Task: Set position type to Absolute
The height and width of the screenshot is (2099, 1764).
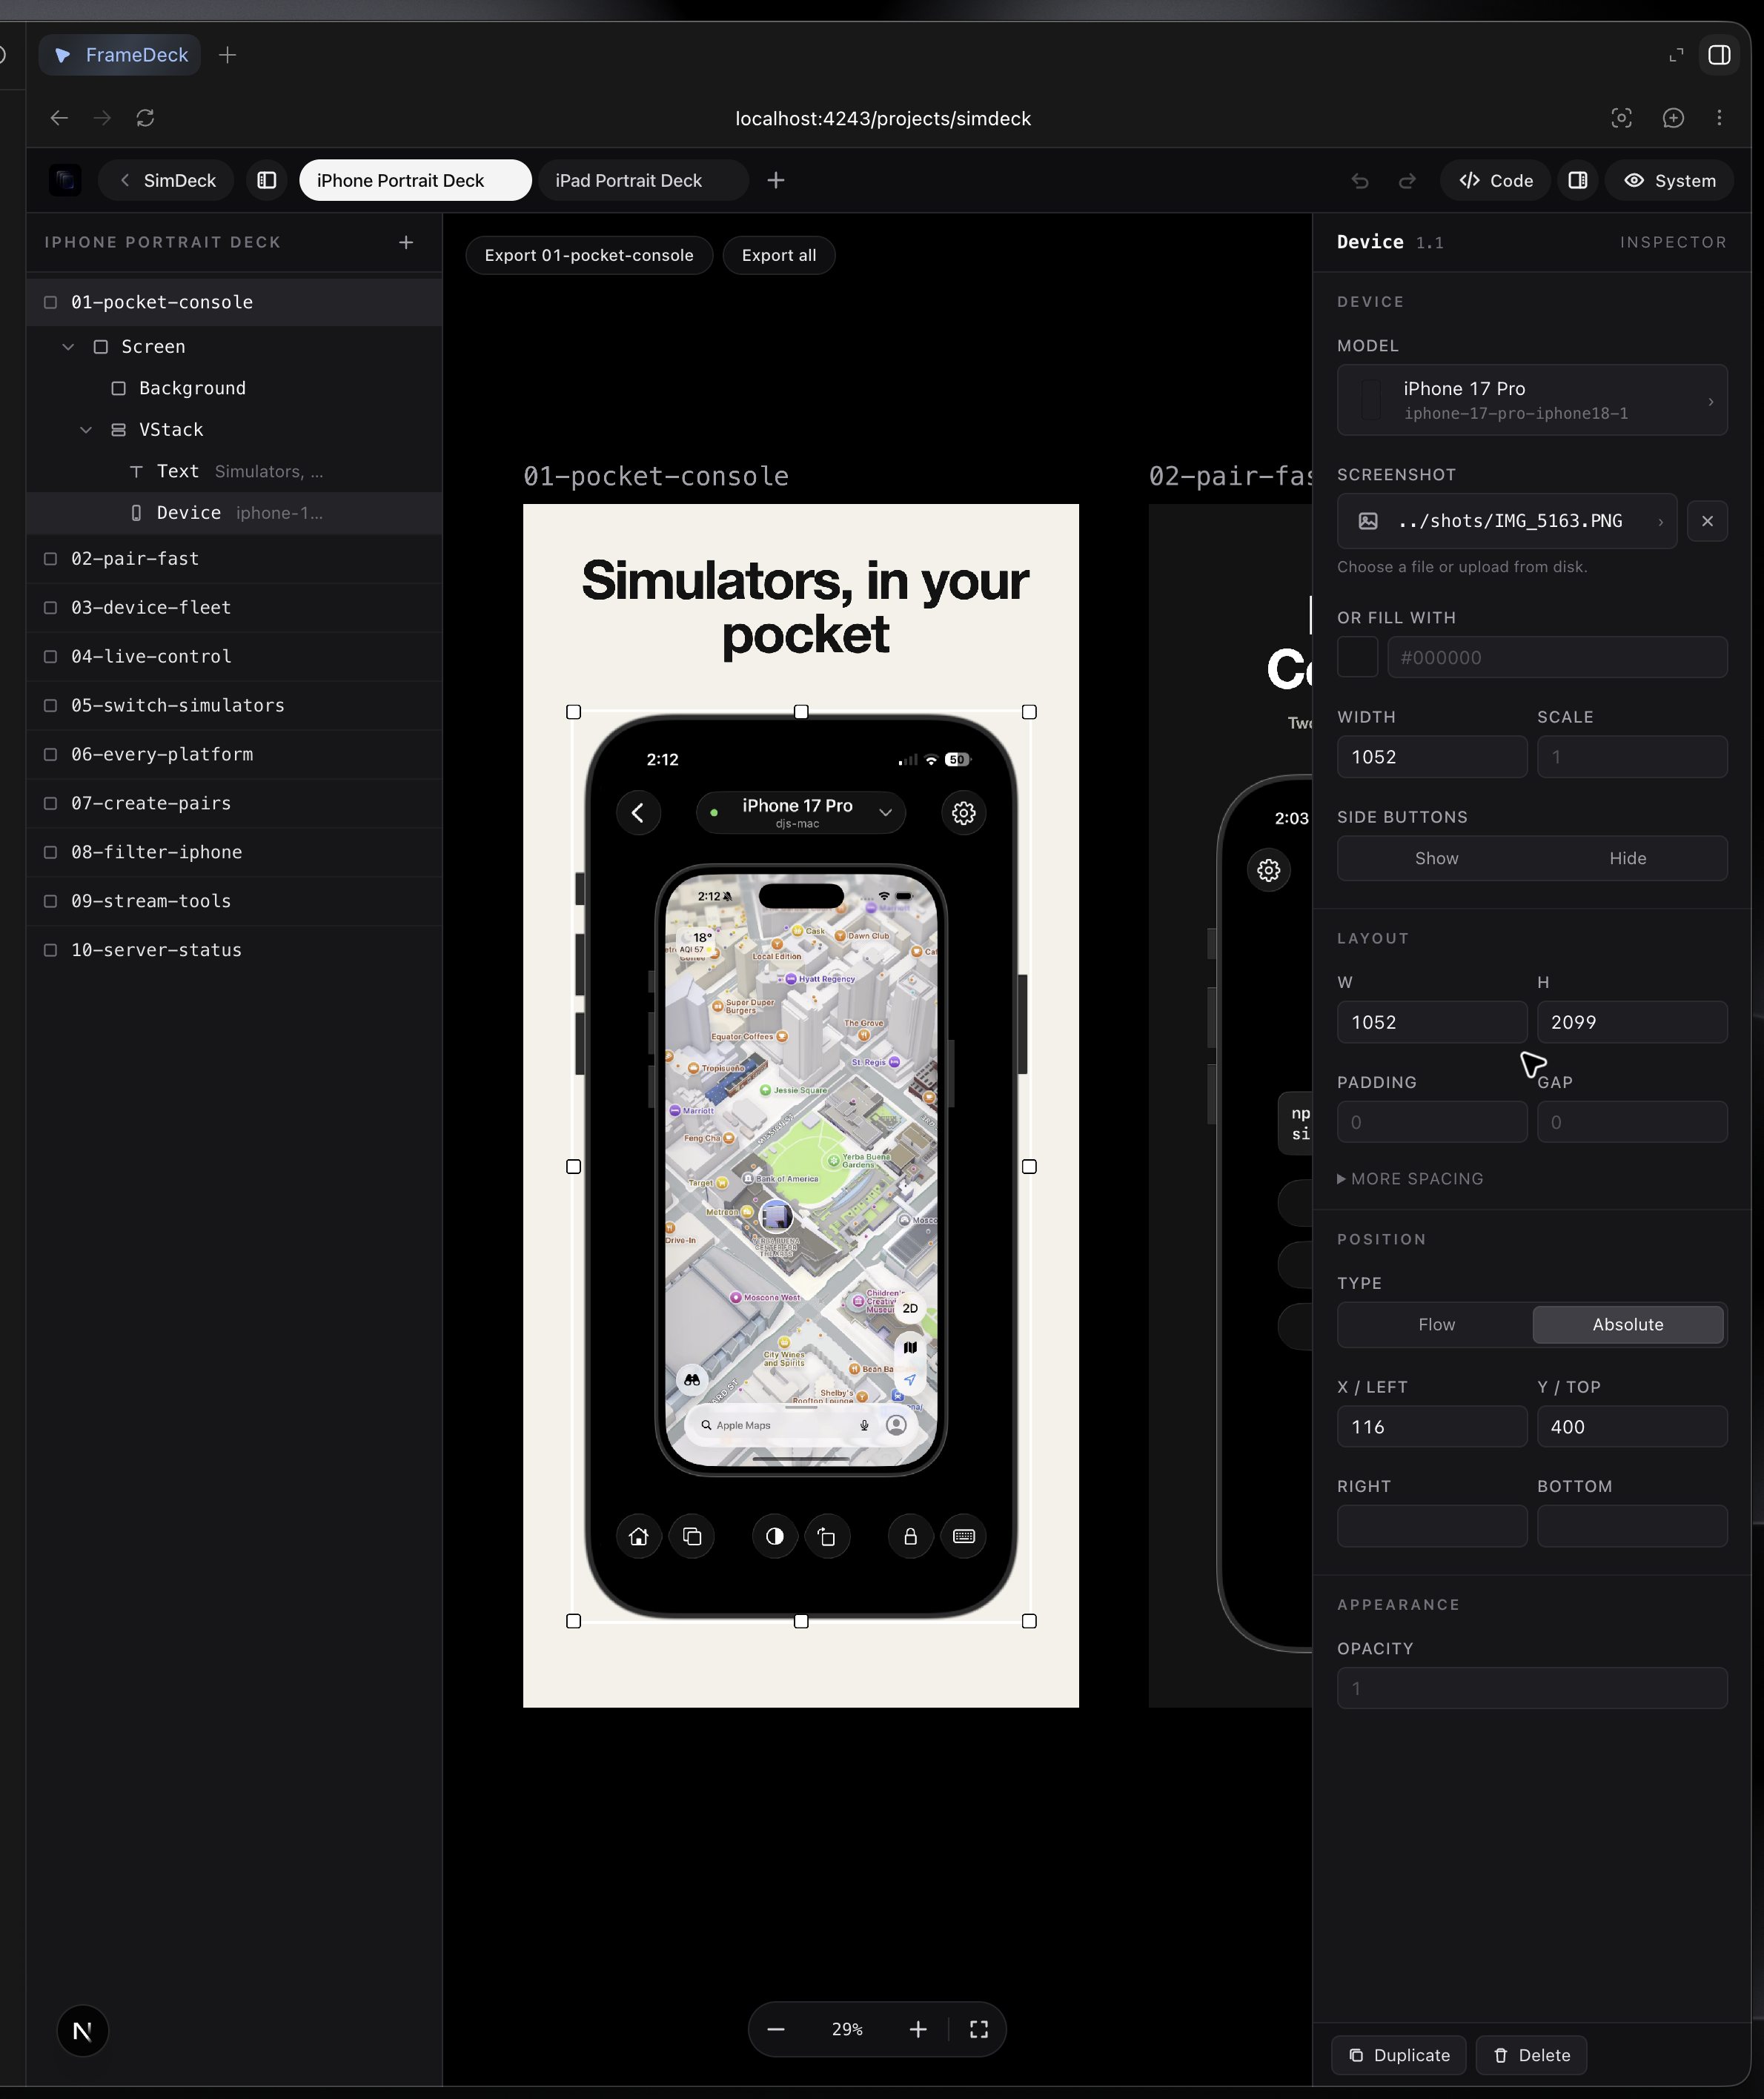Action: 1627,1324
